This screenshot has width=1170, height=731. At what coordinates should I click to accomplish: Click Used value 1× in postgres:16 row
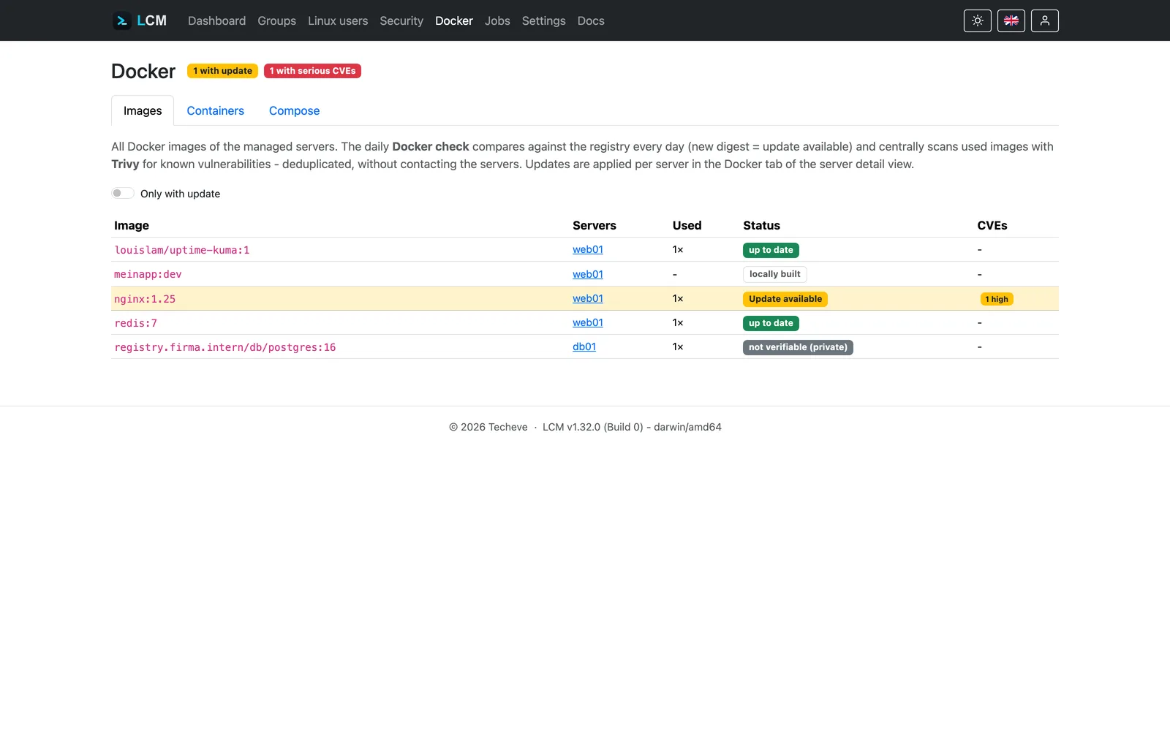point(678,346)
